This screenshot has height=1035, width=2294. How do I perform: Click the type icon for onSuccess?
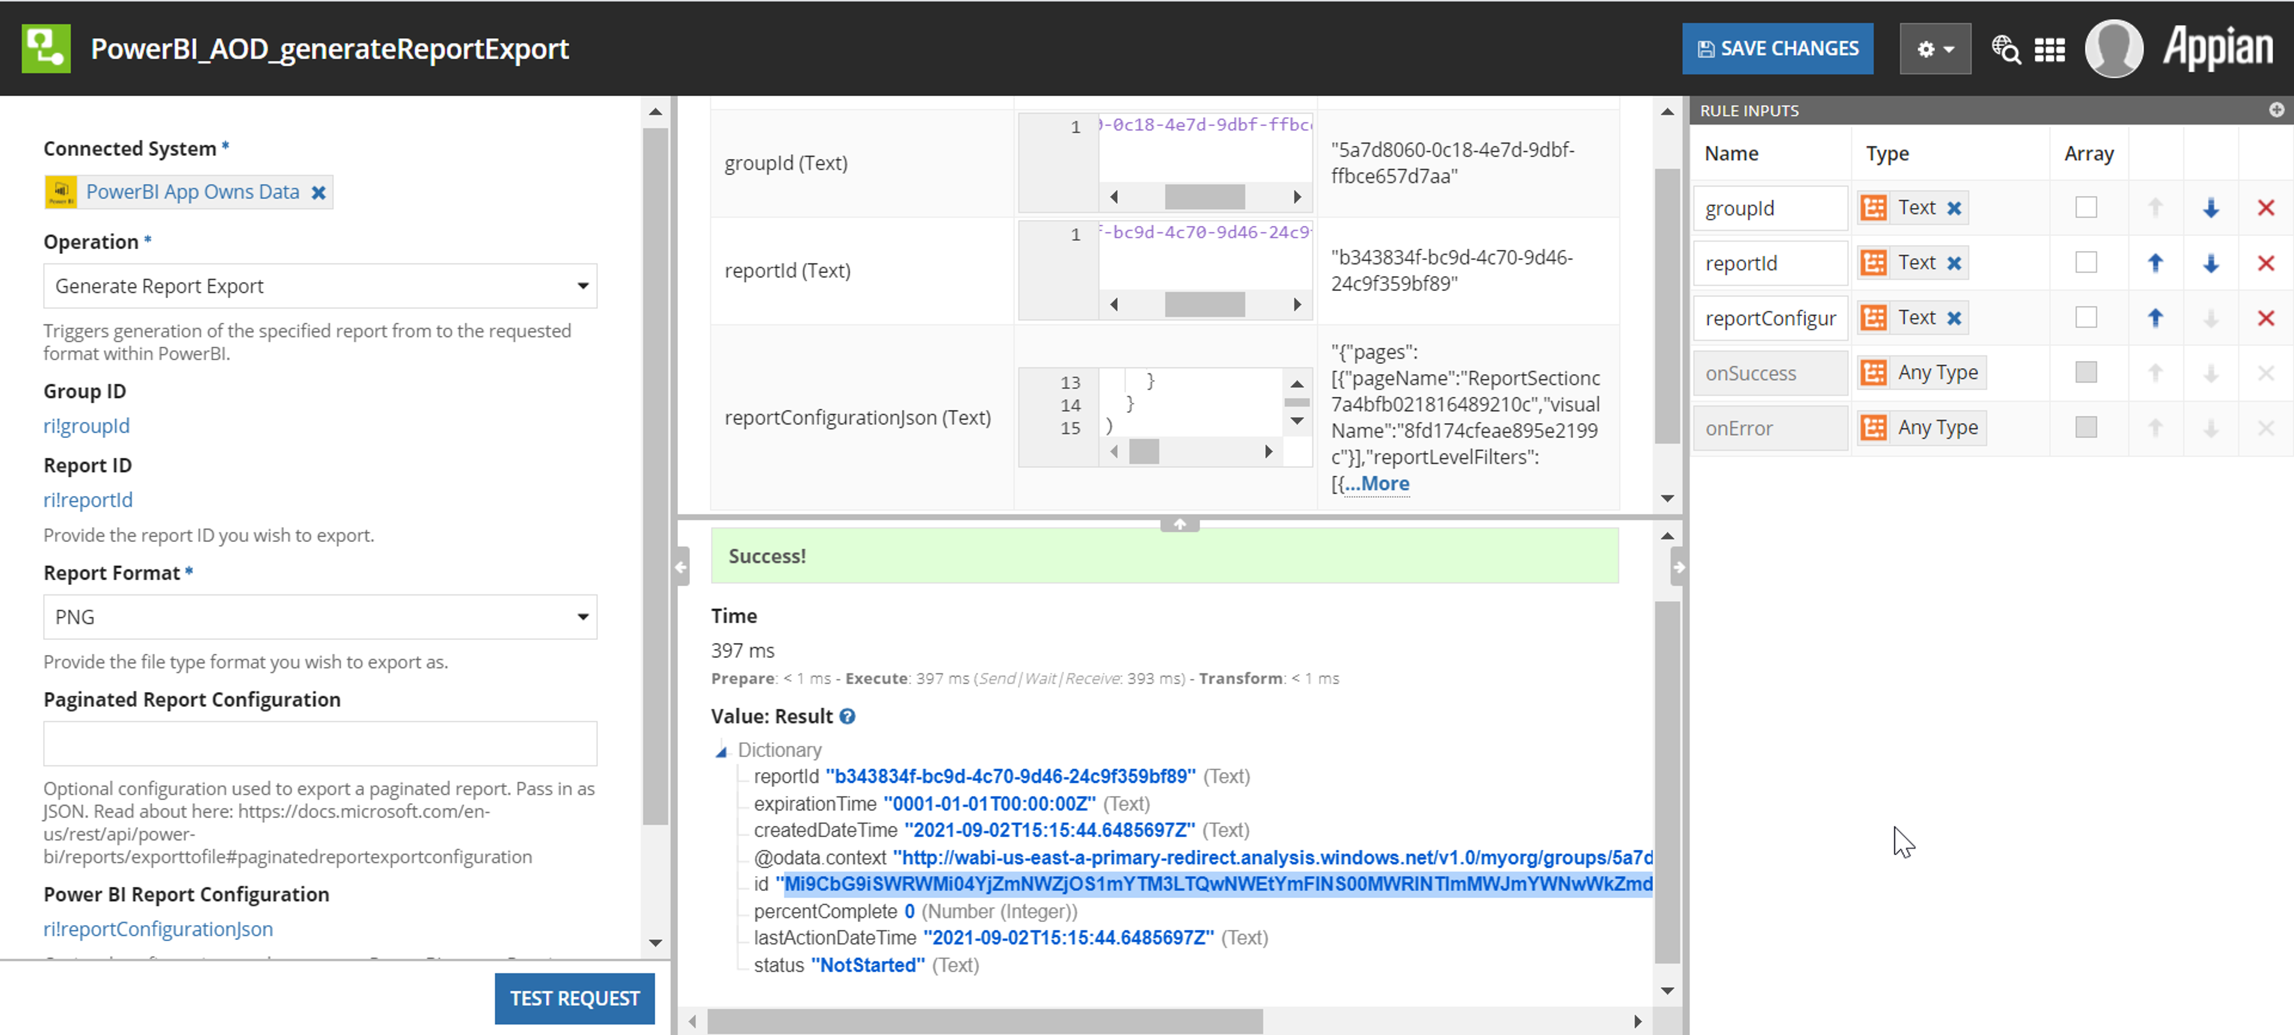point(1873,372)
